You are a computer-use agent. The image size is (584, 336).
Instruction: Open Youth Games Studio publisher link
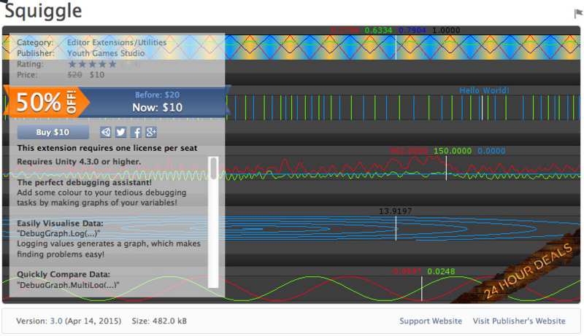click(x=106, y=53)
